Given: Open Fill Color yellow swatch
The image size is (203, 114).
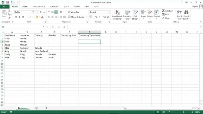Looking at the screenshot, I should 37,17.
